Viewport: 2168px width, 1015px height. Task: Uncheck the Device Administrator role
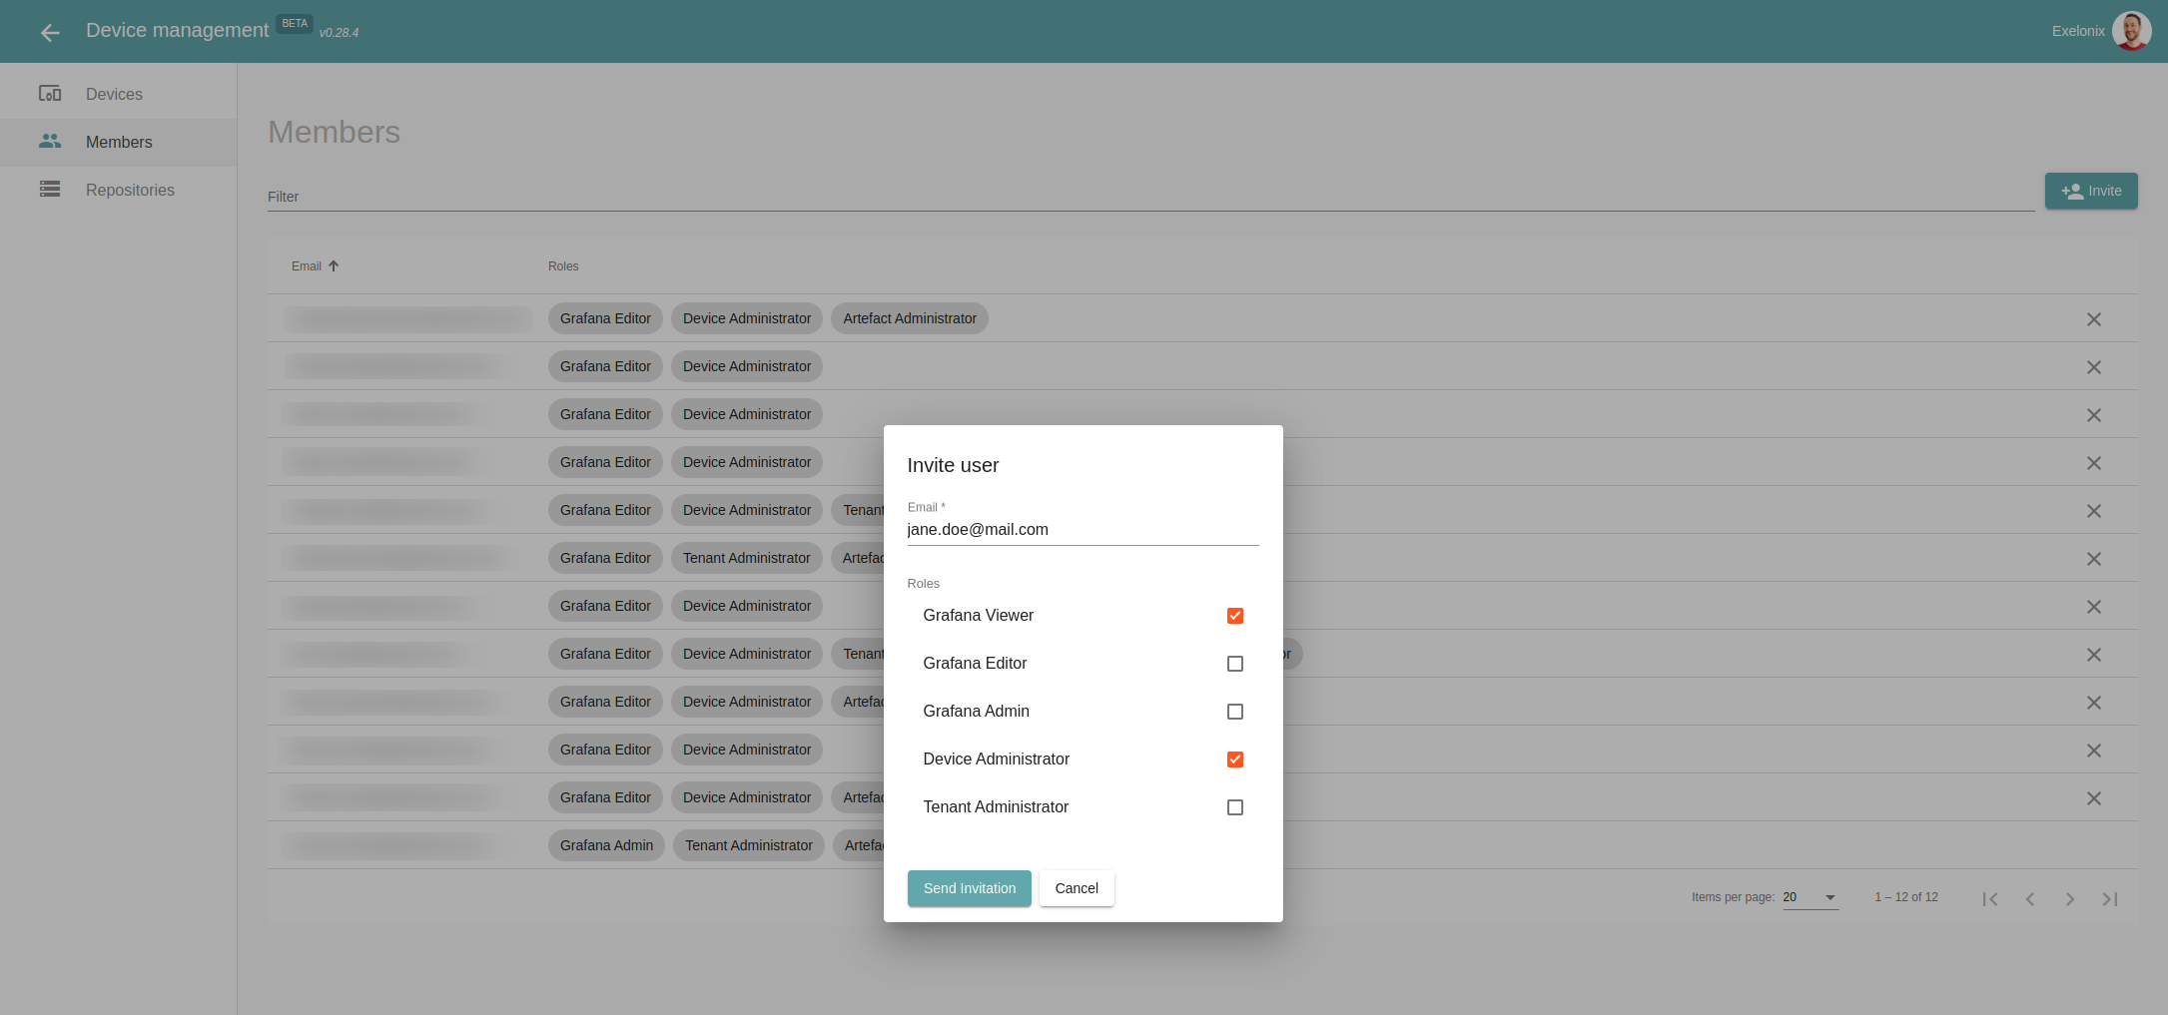[x=1235, y=760]
